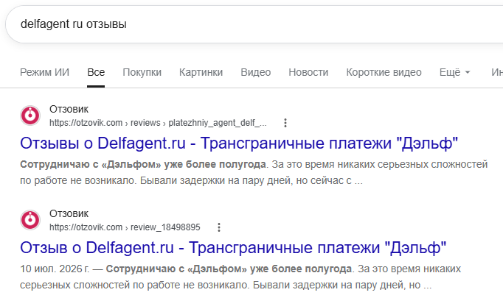This screenshot has width=503, height=298.
Task: Click Otzovik favicon of the review_18498895 result
Action: click(30, 220)
